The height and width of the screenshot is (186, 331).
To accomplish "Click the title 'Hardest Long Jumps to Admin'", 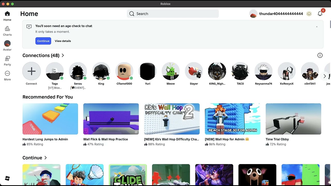I will (x=45, y=139).
